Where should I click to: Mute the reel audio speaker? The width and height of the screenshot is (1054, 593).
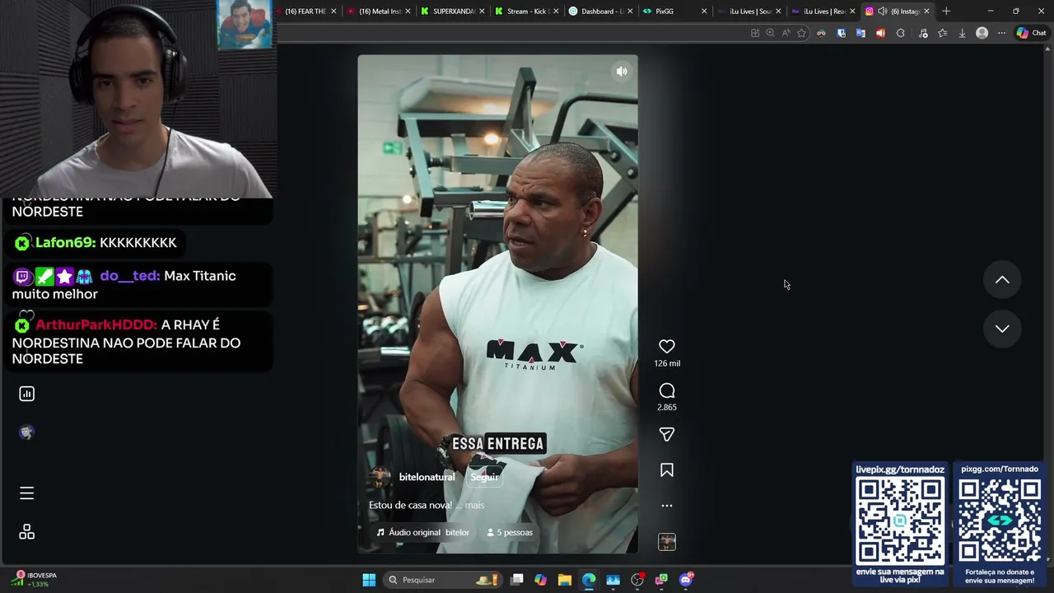click(x=622, y=72)
